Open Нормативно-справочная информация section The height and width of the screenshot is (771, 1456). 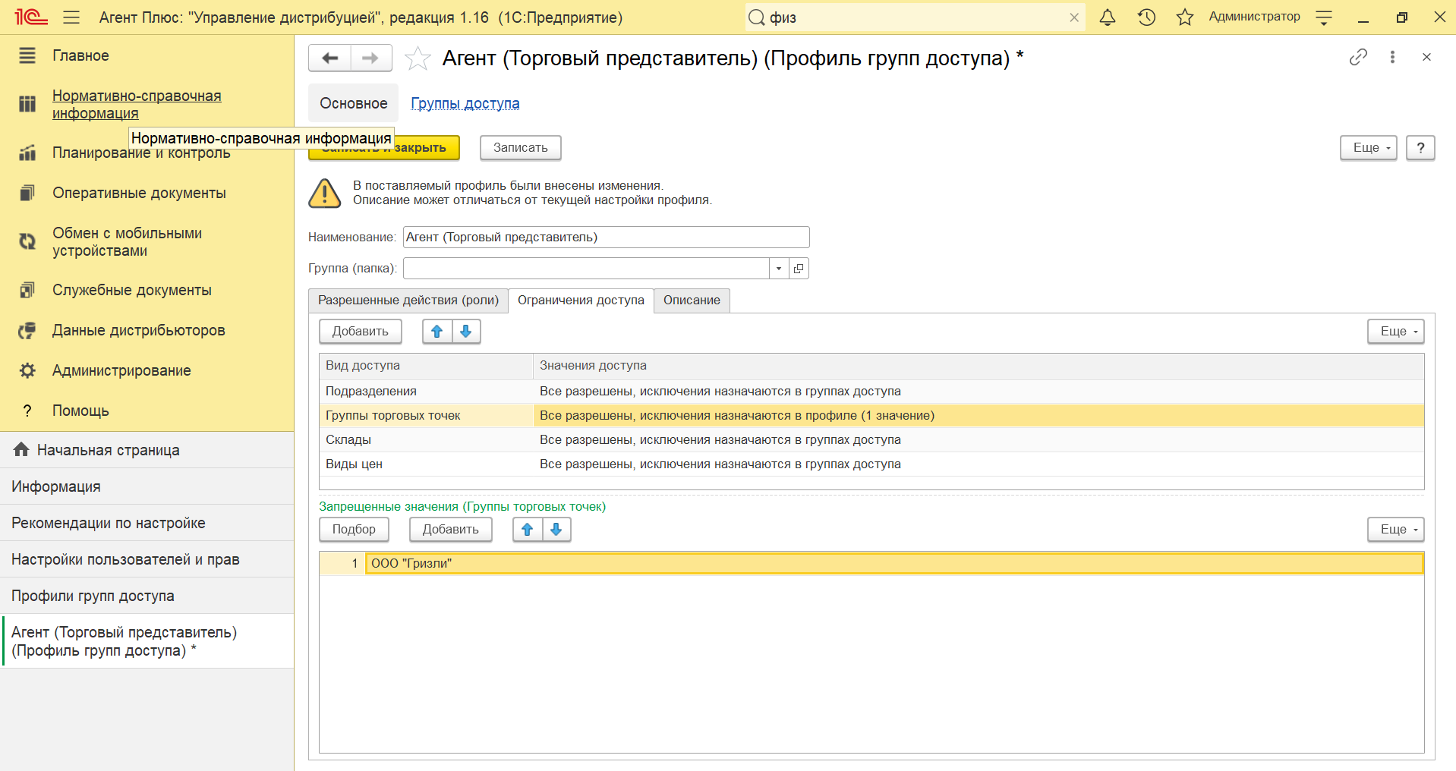[137, 105]
